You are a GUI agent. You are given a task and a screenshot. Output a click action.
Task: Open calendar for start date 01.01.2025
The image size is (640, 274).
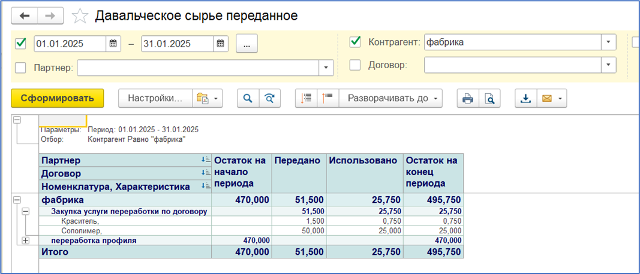pyautogui.click(x=113, y=44)
